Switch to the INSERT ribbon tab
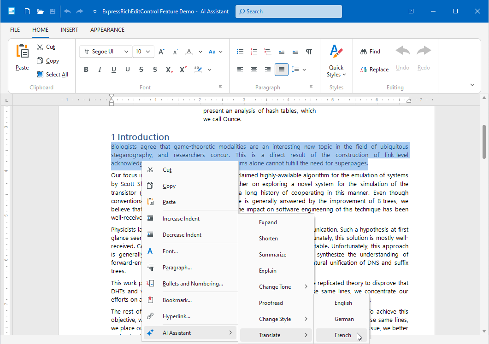The image size is (489, 344). [x=69, y=30]
